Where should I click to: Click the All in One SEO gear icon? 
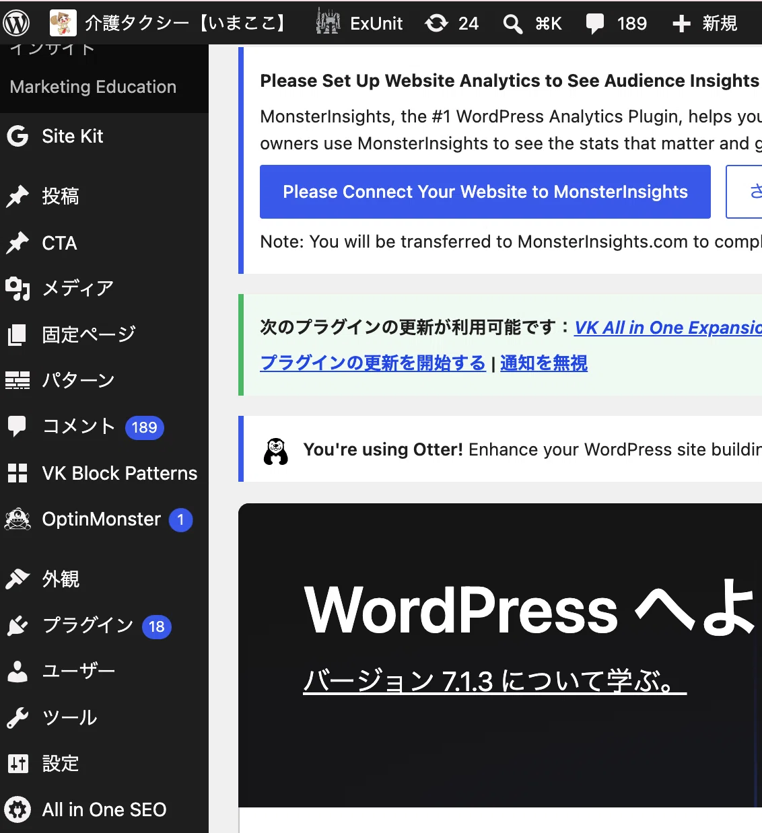pyautogui.click(x=18, y=809)
